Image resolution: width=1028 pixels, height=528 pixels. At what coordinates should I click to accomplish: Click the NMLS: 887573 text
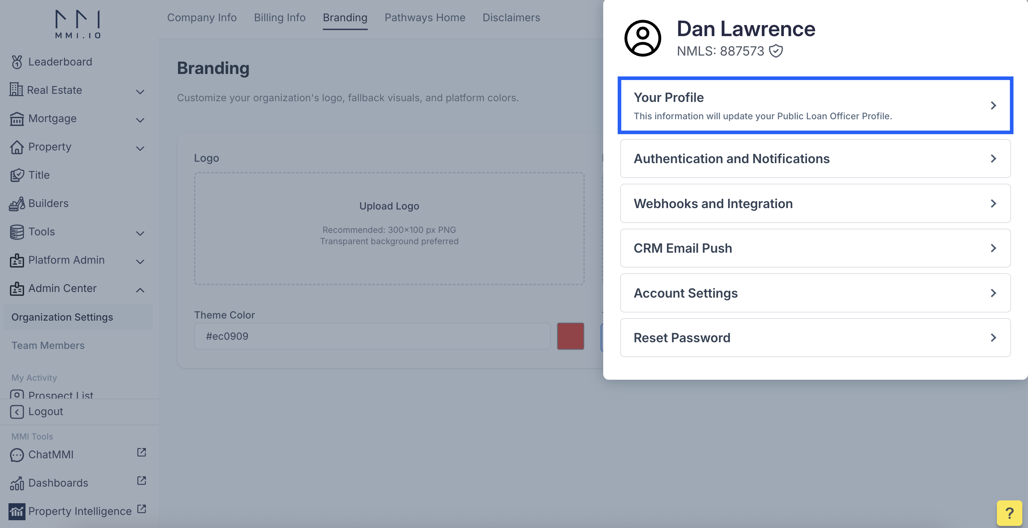pyautogui.click(x=720, y=51)
